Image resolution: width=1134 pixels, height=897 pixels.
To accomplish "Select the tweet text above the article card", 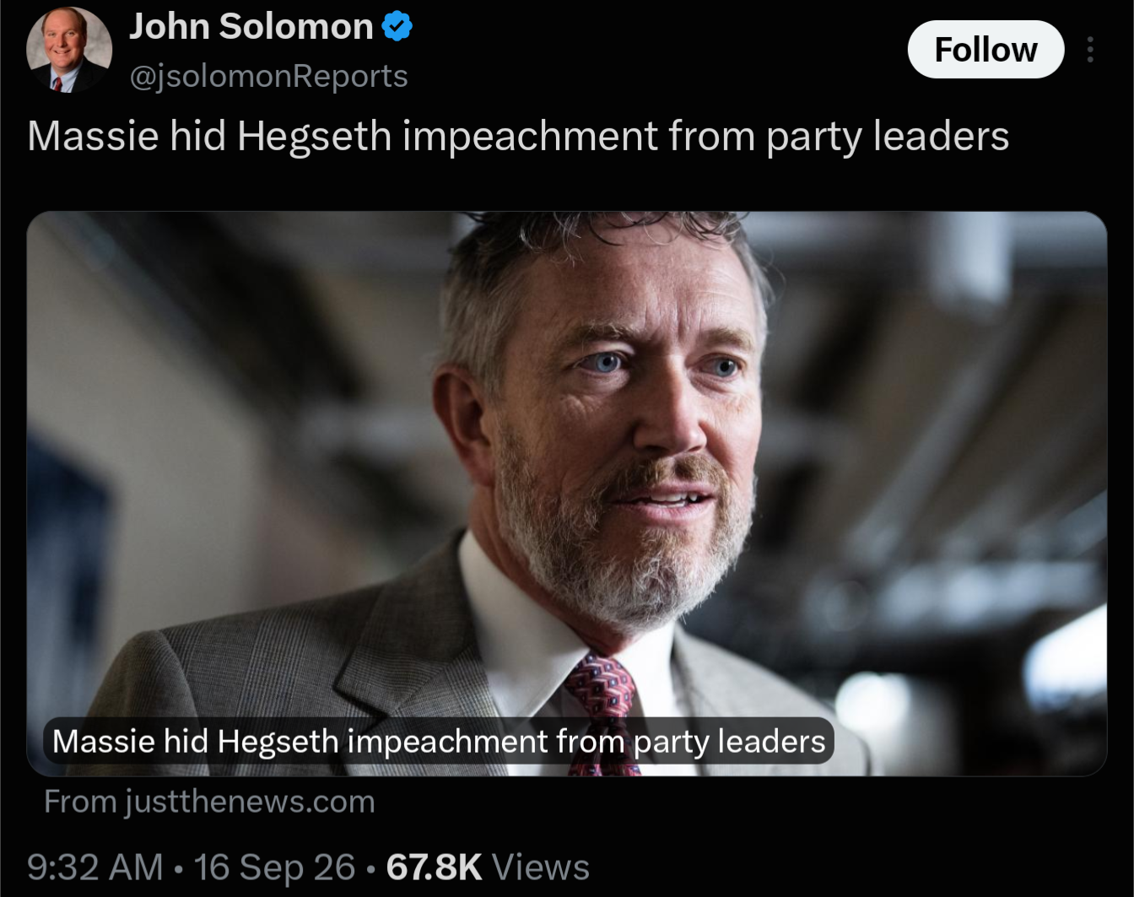I will point(518,136).
